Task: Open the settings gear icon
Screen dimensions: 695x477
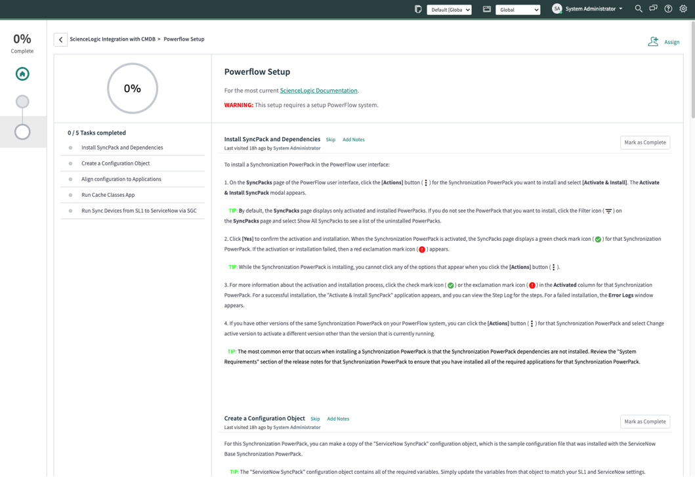Action: (x=683, y=9)
